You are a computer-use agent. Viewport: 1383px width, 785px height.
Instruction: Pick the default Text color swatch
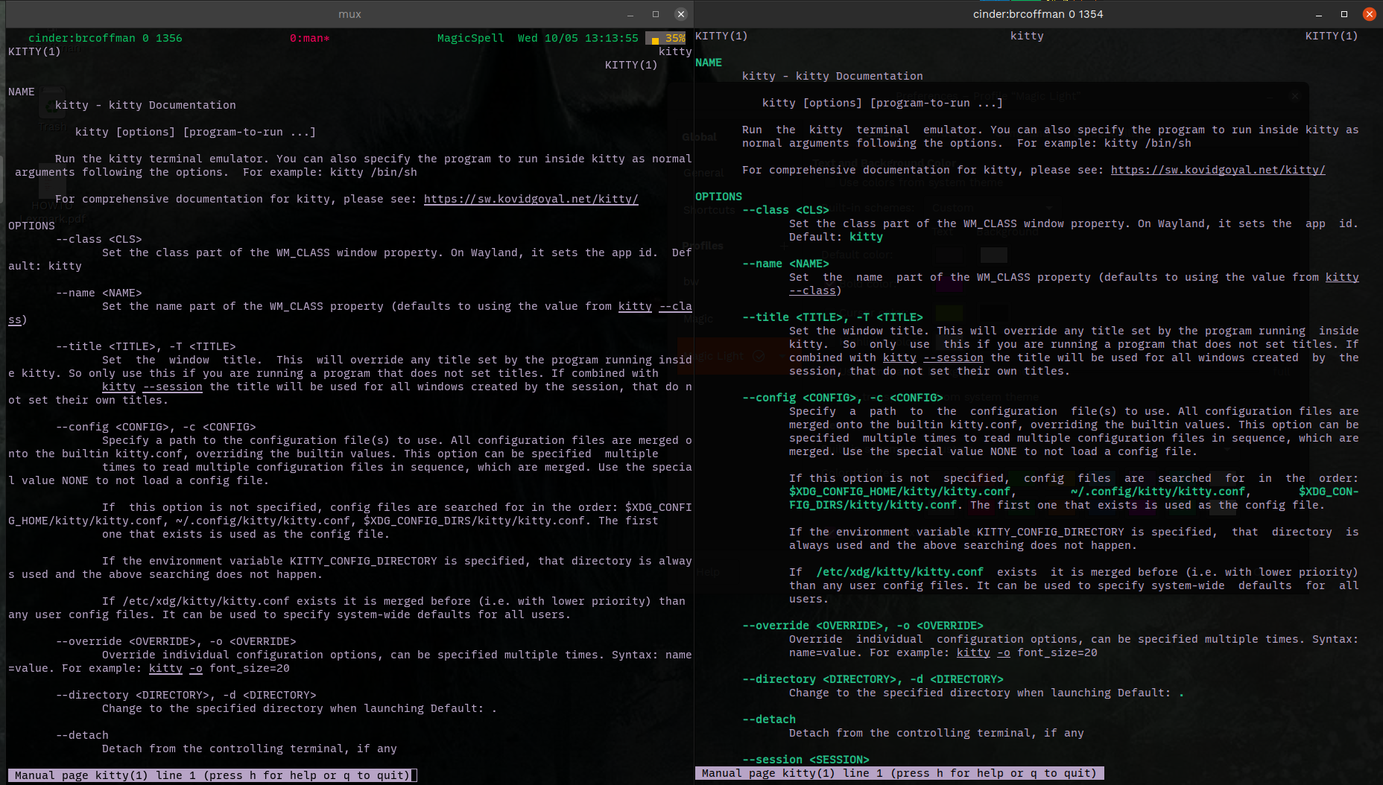[x=949, y=255]
